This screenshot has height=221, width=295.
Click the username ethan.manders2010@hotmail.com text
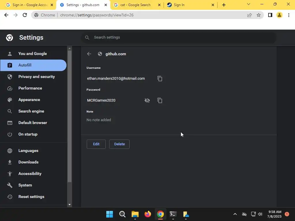pyautogui.click(x=116, y=79)
